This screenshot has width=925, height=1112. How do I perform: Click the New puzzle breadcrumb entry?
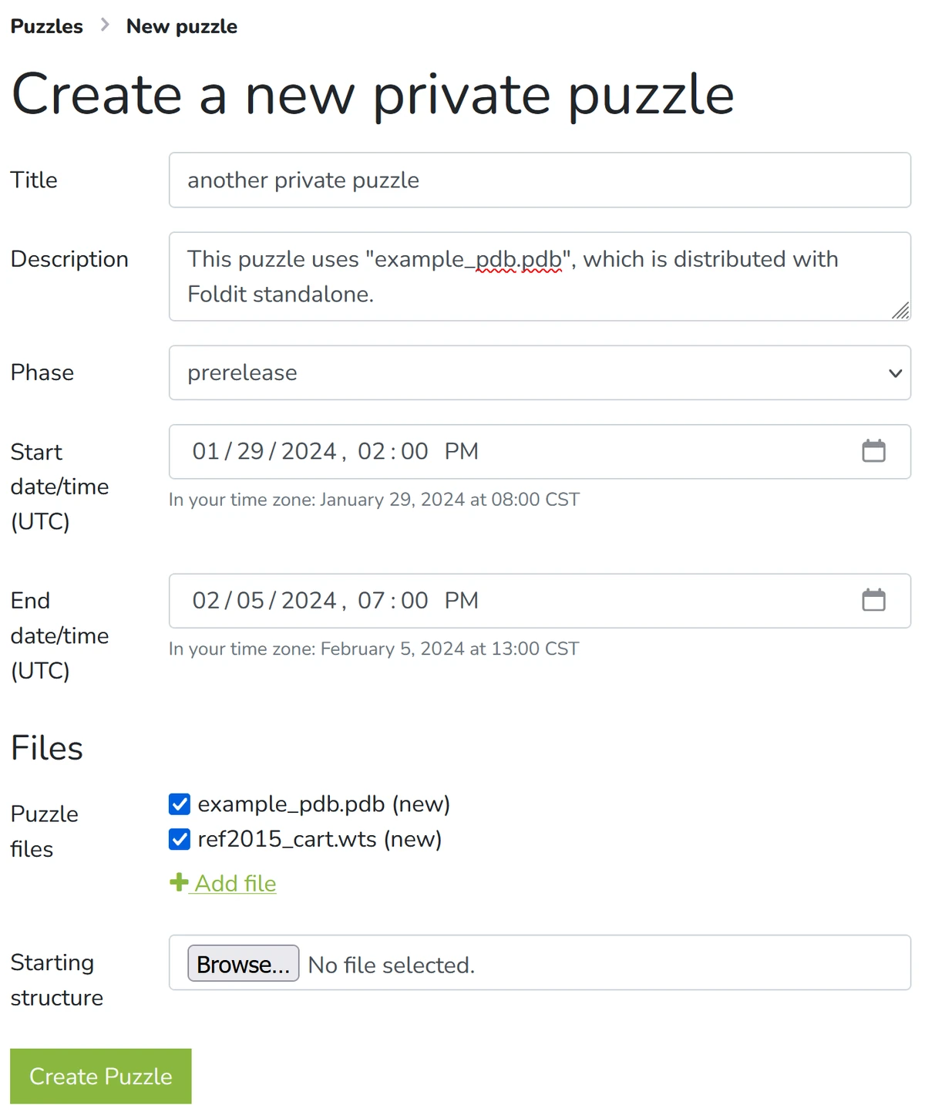coord(181,25)
